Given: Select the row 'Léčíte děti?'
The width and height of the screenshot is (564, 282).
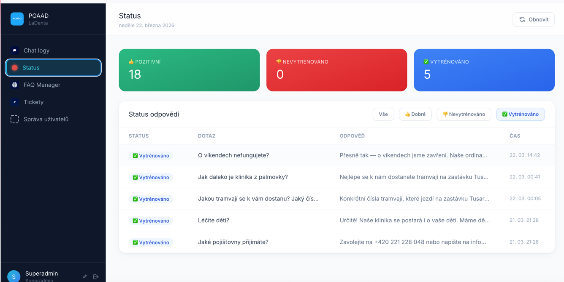Looking at the screenshot, I should (x=296, y=220).
